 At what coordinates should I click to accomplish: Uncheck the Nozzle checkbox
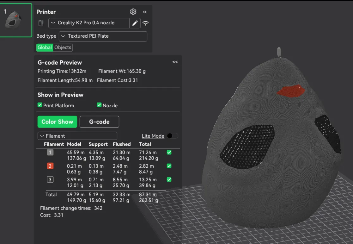point(99,105)
